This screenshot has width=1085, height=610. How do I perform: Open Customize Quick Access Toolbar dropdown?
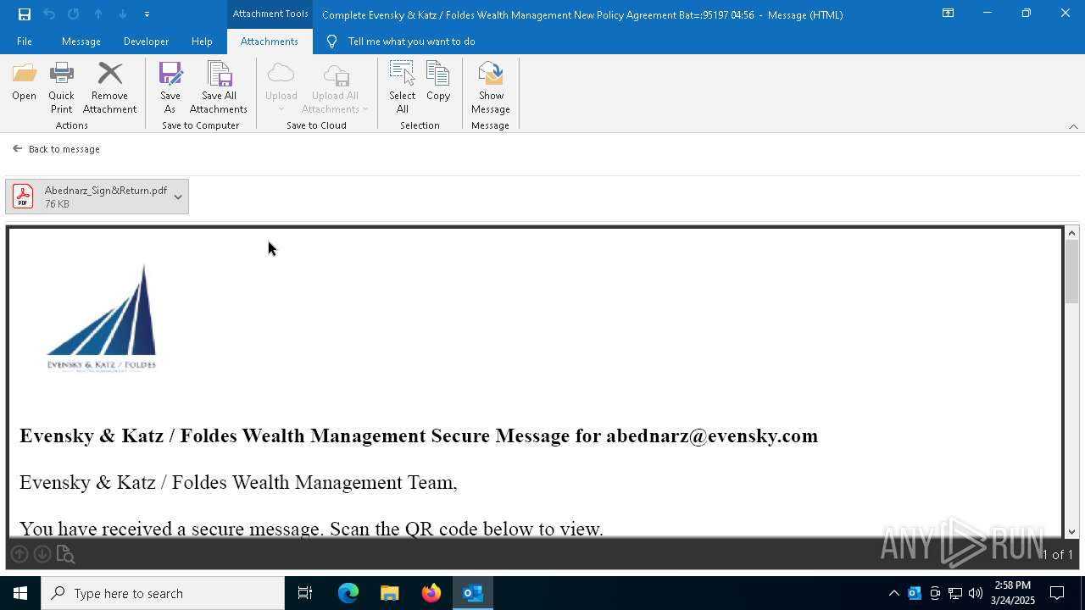point(147,14)
